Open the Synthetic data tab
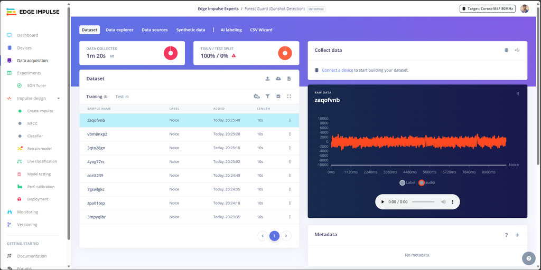This screenshot has width=541, height=270. 190,30
